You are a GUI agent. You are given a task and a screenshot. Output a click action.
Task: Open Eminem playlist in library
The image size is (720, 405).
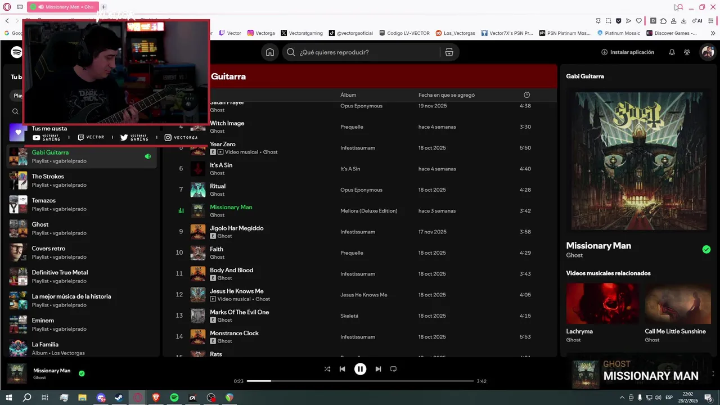pyautogui.click(x=82, y=325)
